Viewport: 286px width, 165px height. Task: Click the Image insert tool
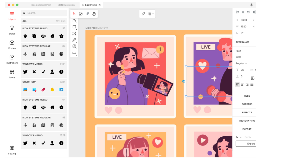coord(74,46)
